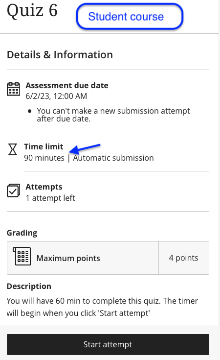Click the Automatic submission text
220x360 pixels.
click(x=113, y=158)
